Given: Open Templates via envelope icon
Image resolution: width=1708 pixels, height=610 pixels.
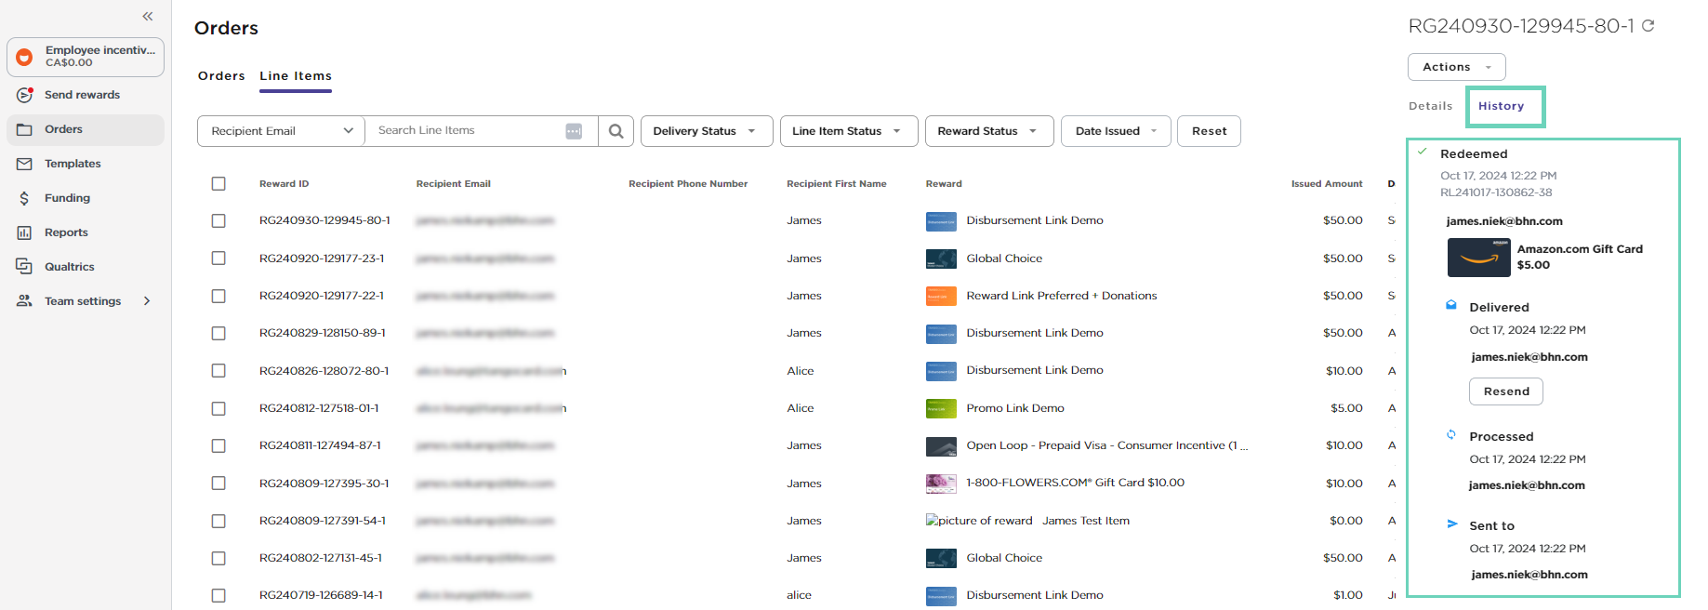Looking at the screenshot, I should pyautogui.click(x=25, y=164).
